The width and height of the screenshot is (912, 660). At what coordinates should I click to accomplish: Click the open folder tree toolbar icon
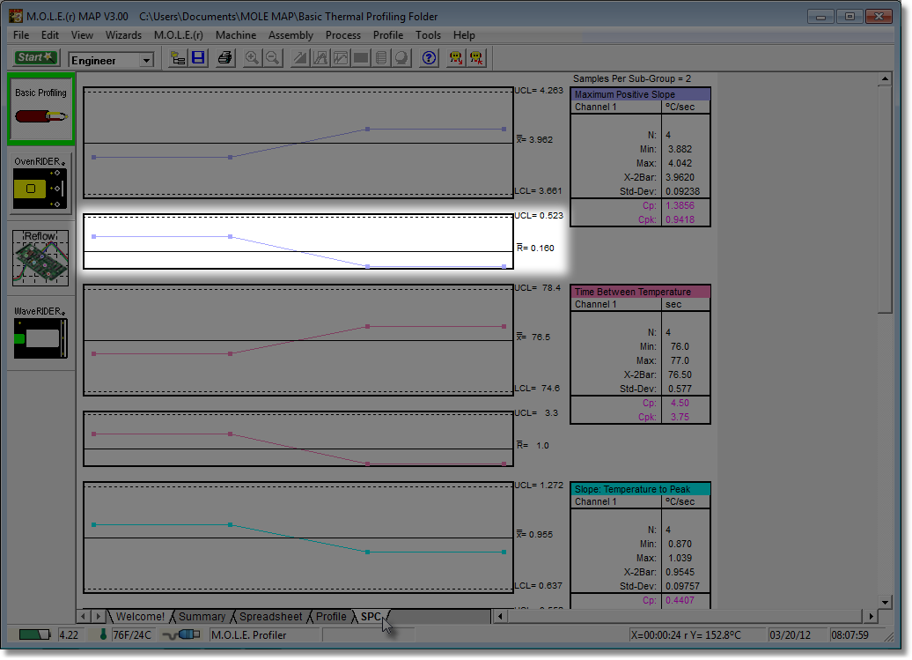178,58
